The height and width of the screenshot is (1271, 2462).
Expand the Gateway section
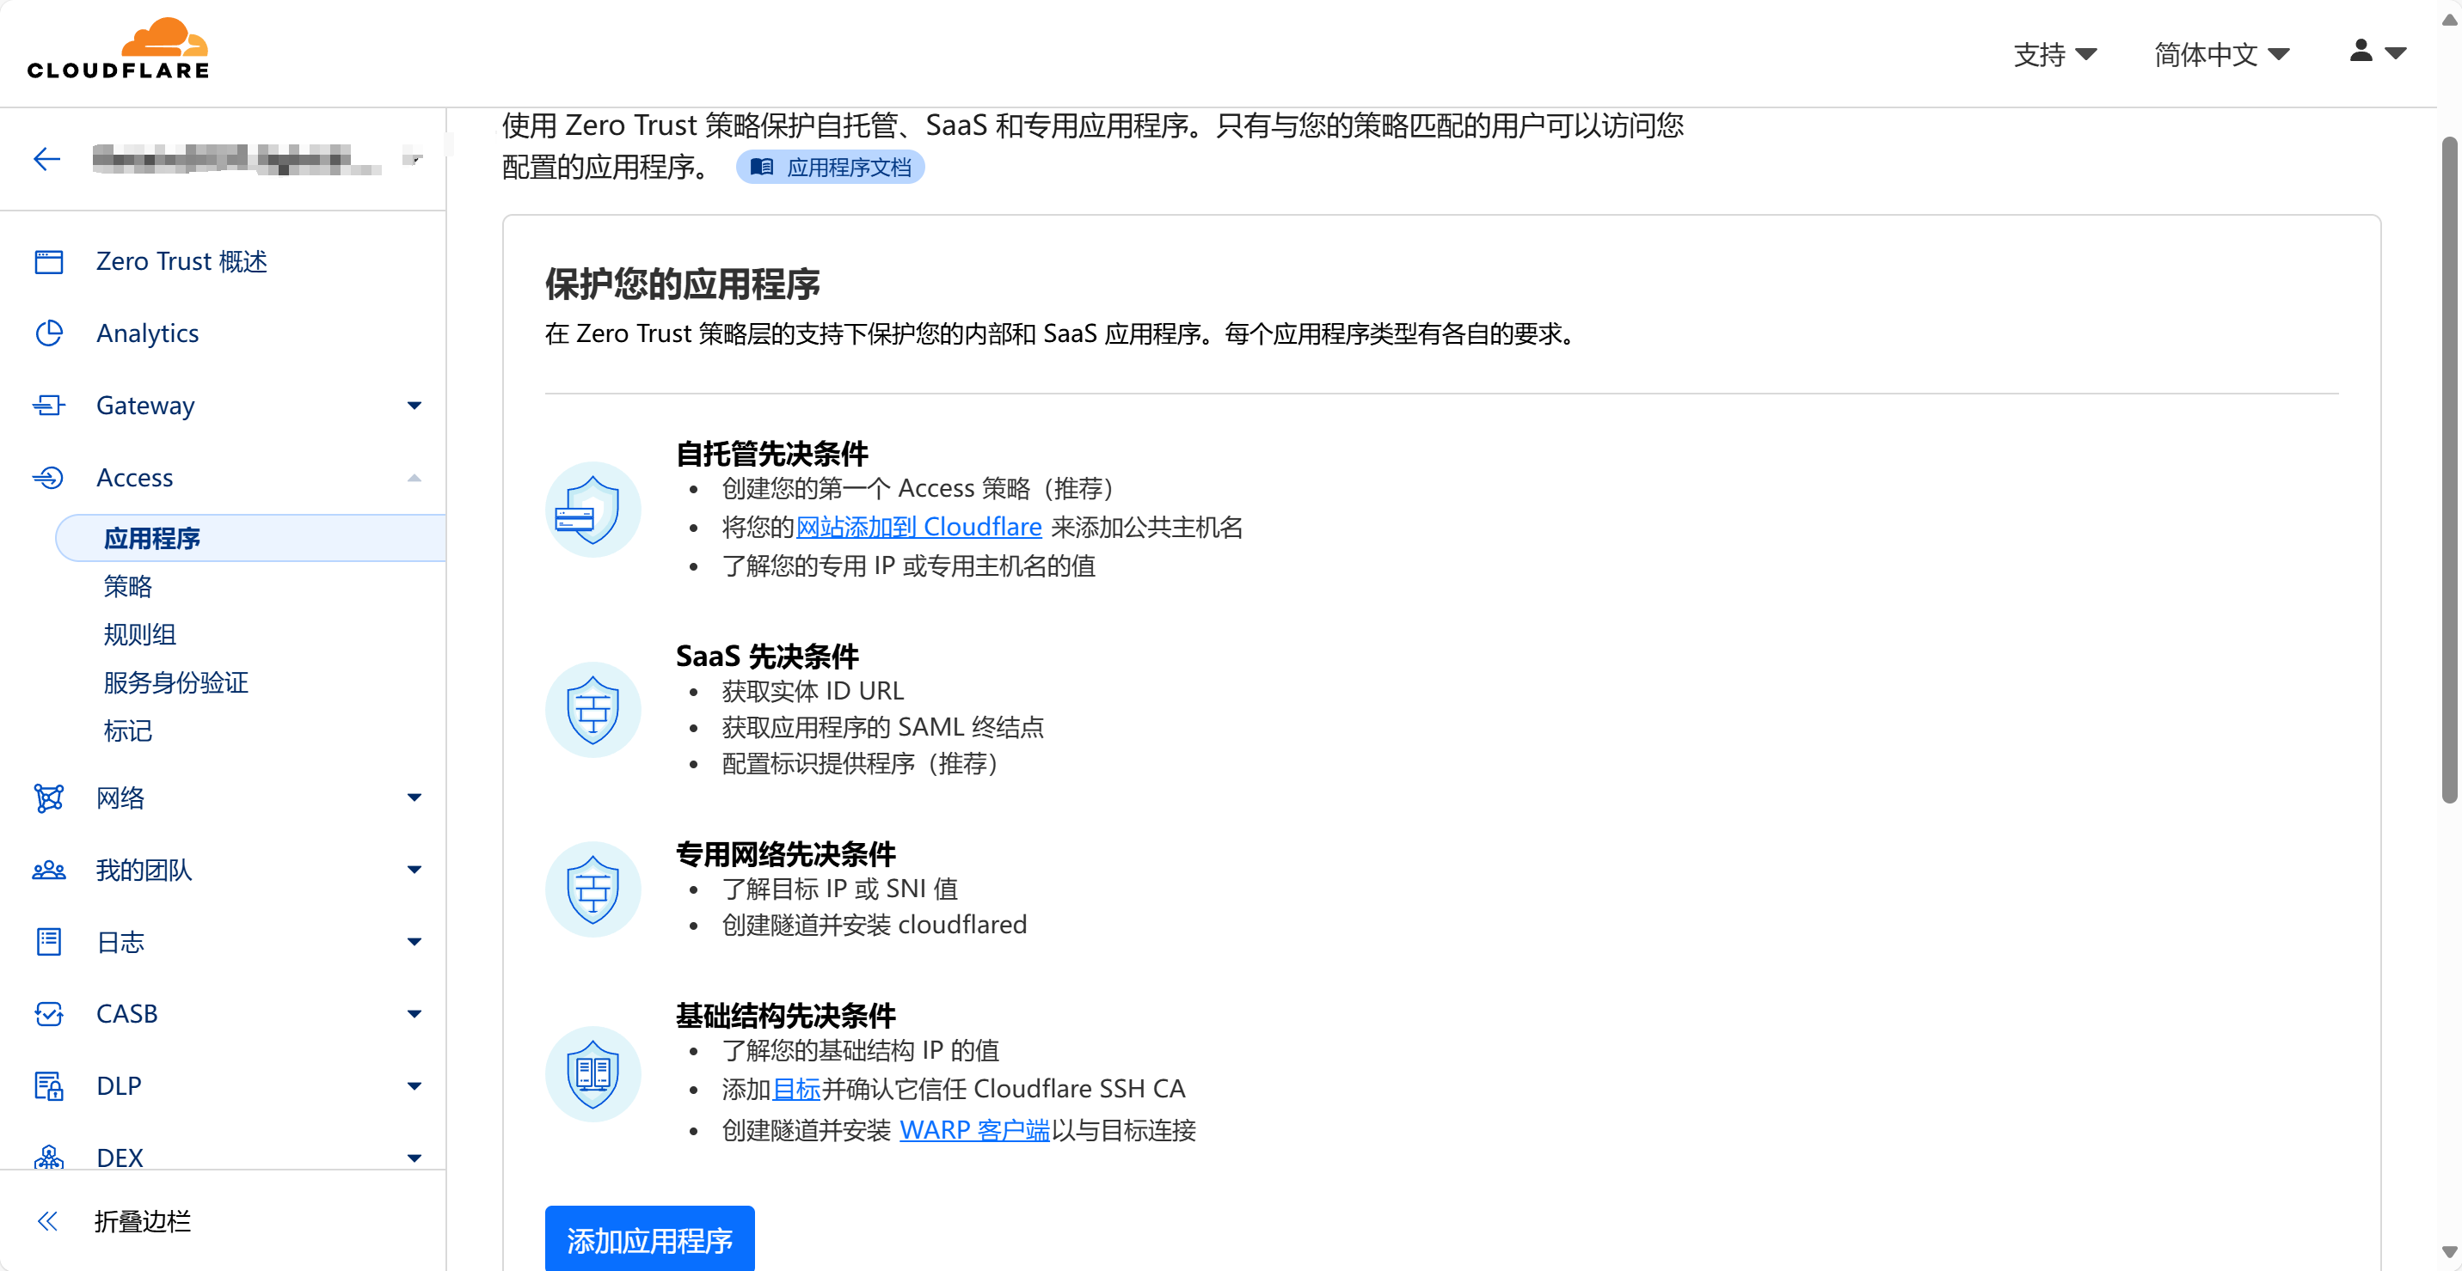click(x=414, y=406)
